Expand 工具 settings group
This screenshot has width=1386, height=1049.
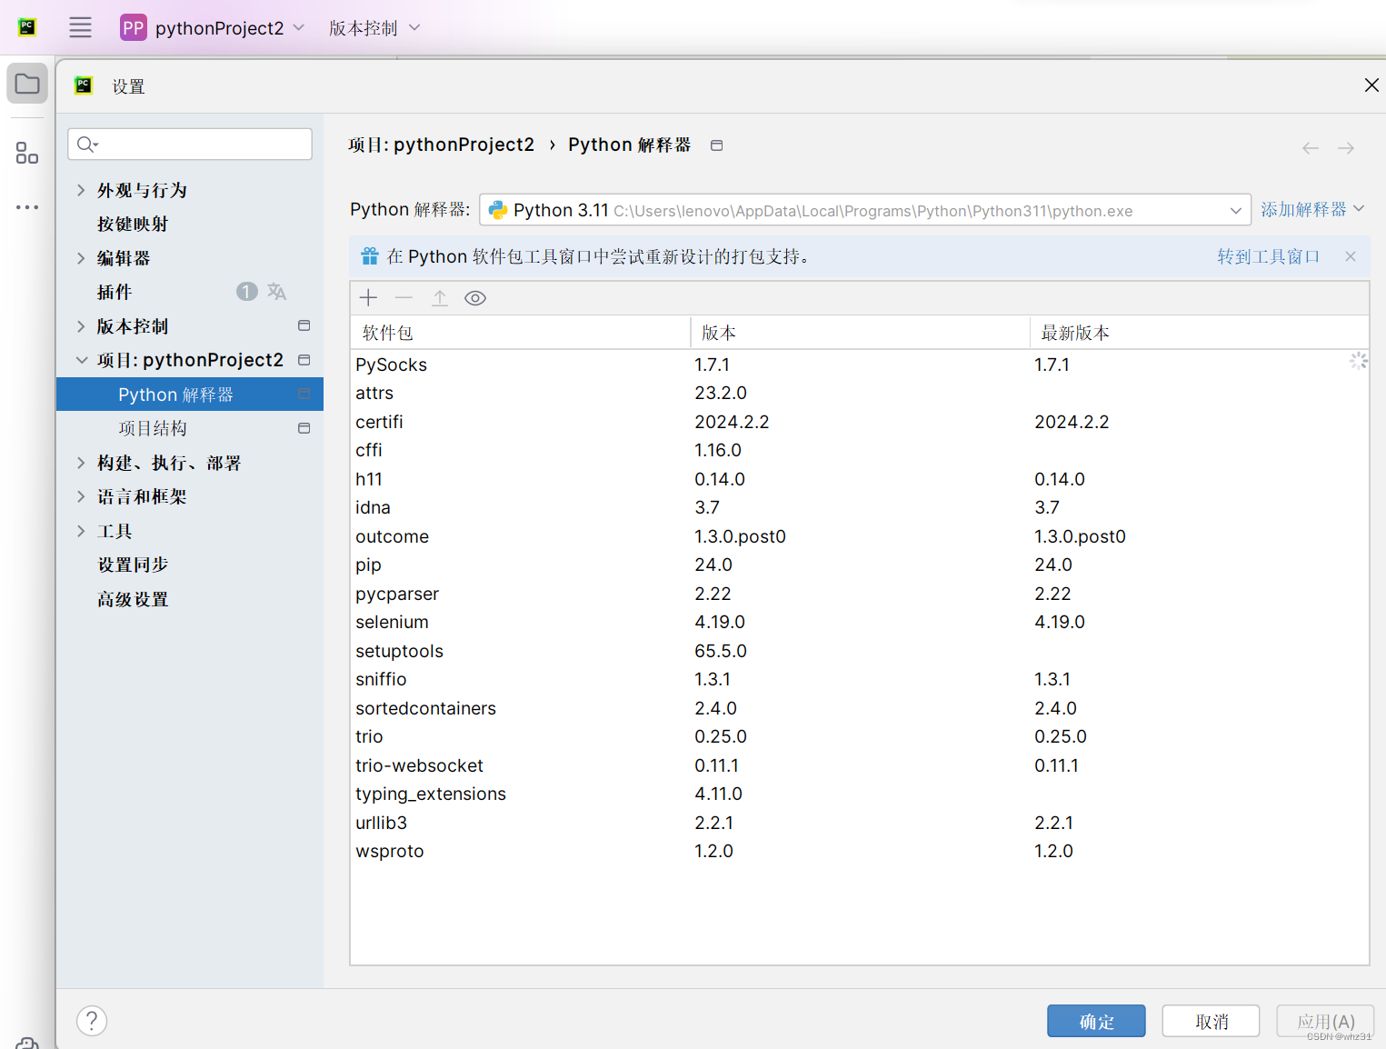pos(81,531)
